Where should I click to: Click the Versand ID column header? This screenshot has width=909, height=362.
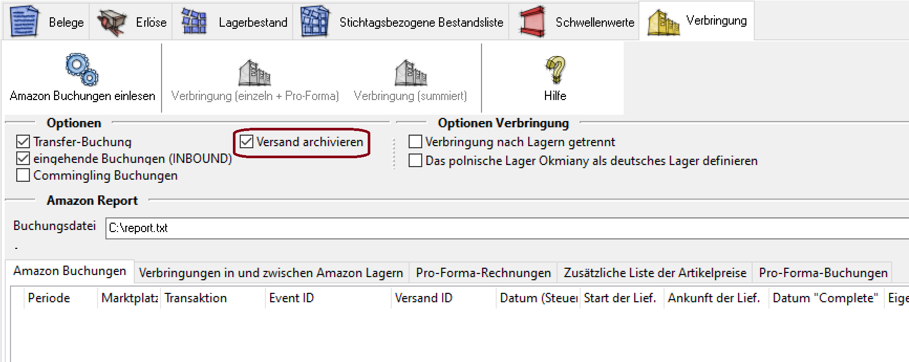click(424, 298)
